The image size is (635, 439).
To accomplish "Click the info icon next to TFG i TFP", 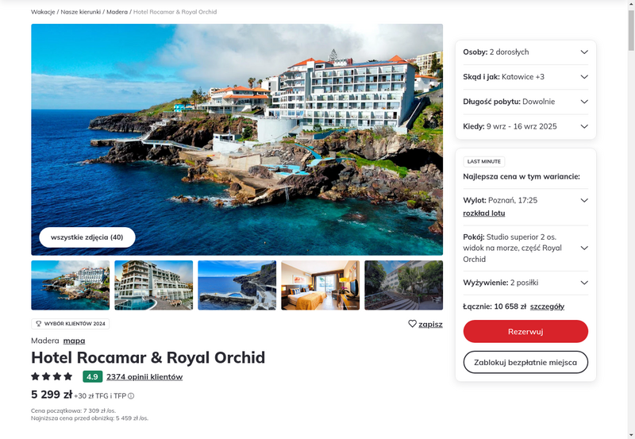I will click(131, 396).
